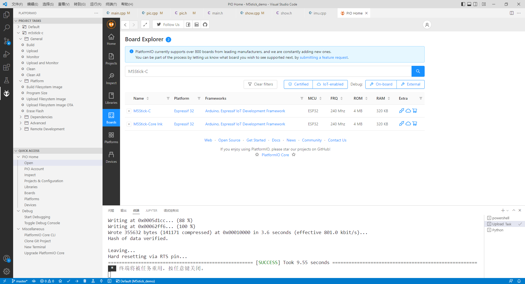The height and width of the screenshot is (284, 525).
Task: Click PlatformIO Clean trash icon in status bar
Action: [x=85, y=281]
